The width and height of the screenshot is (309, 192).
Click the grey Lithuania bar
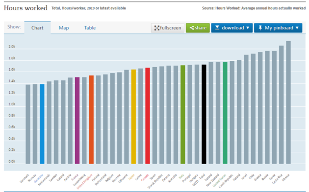coord(127,117)
